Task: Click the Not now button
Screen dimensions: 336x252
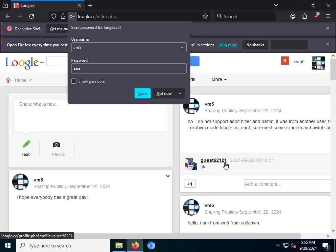Action: pyautogui.click(x=164, y=93)
